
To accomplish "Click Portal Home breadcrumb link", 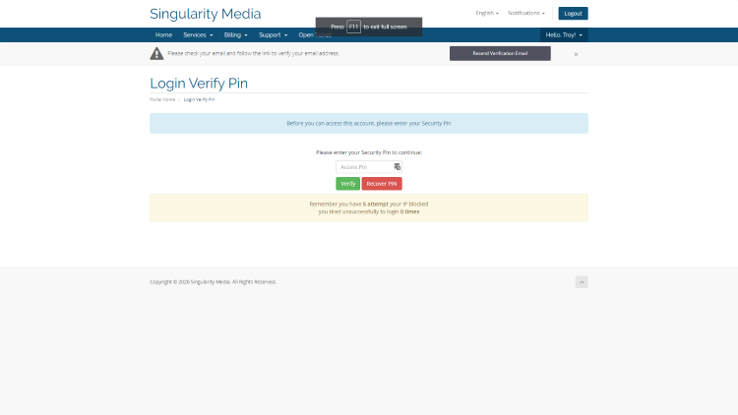I will point(162,99).
